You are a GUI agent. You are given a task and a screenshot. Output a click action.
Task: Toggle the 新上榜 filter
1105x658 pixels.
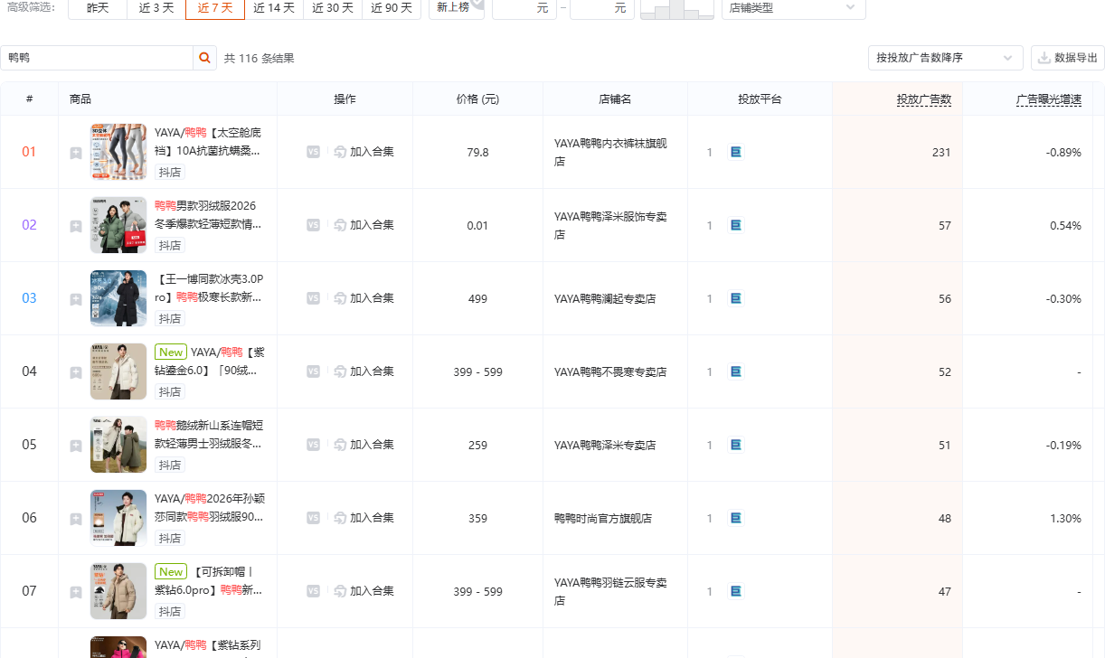click(x=457, y=7)
